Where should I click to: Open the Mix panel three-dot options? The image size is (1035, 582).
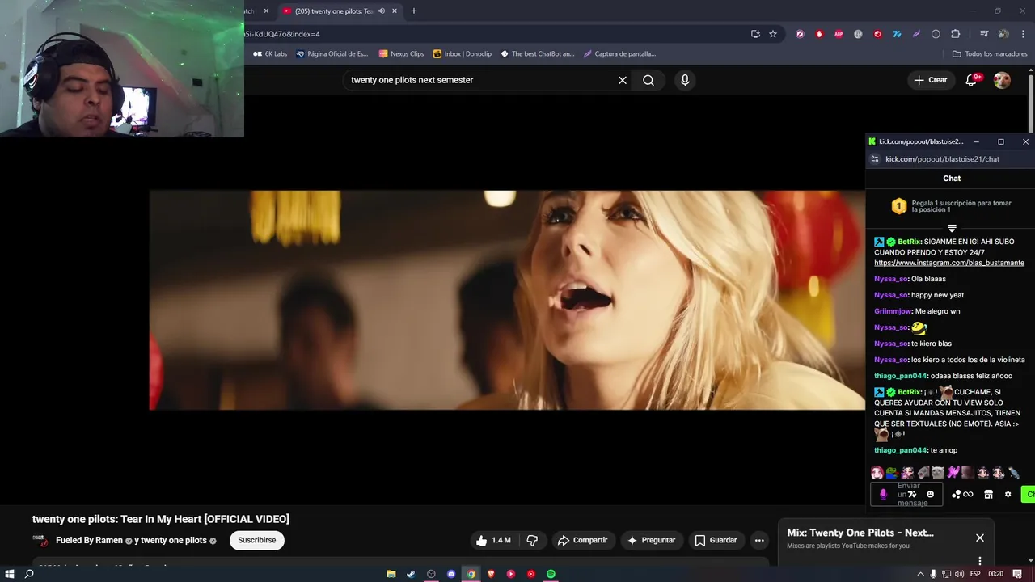tap(980, 560)
